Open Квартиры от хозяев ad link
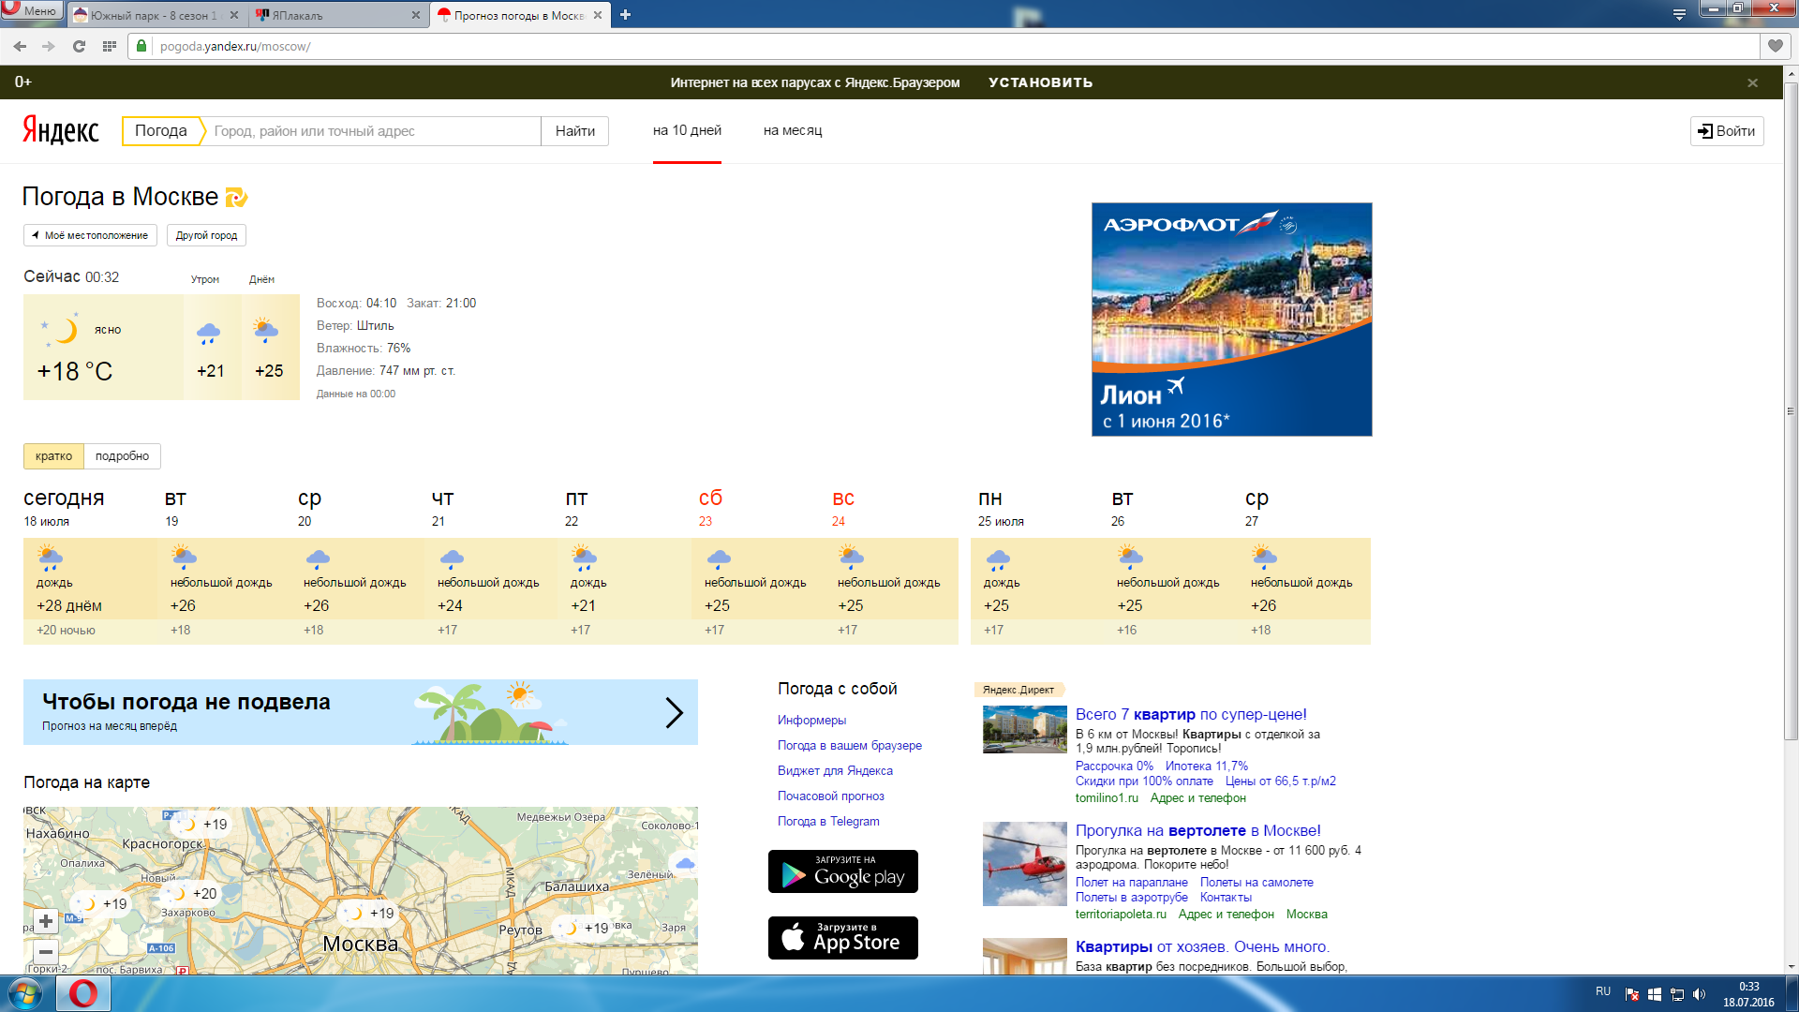 (1202, 946)
